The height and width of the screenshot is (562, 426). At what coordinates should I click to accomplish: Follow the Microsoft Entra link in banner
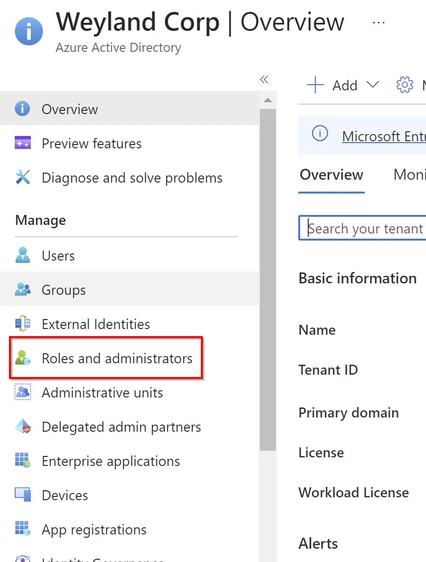[384, 136]
